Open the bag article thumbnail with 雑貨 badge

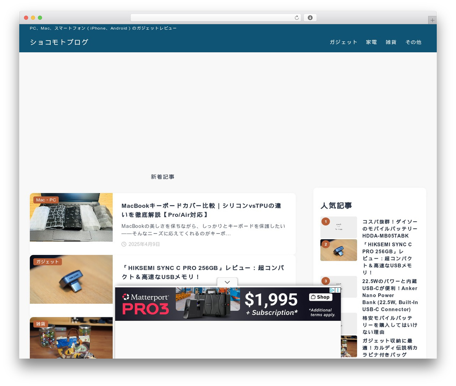click(x=71, y=338)
